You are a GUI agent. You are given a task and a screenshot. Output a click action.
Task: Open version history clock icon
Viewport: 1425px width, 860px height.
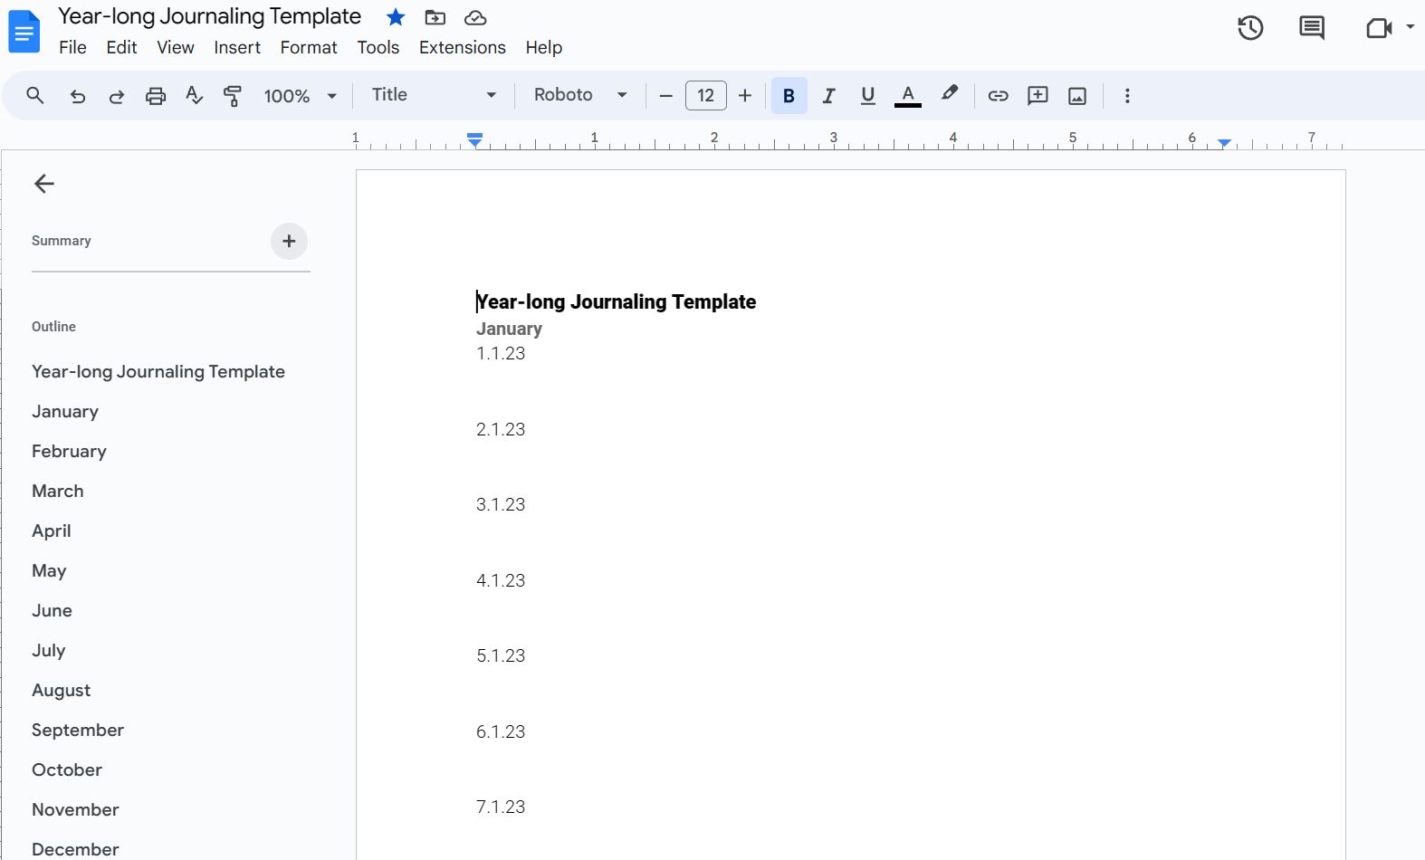pos(1250,28)
